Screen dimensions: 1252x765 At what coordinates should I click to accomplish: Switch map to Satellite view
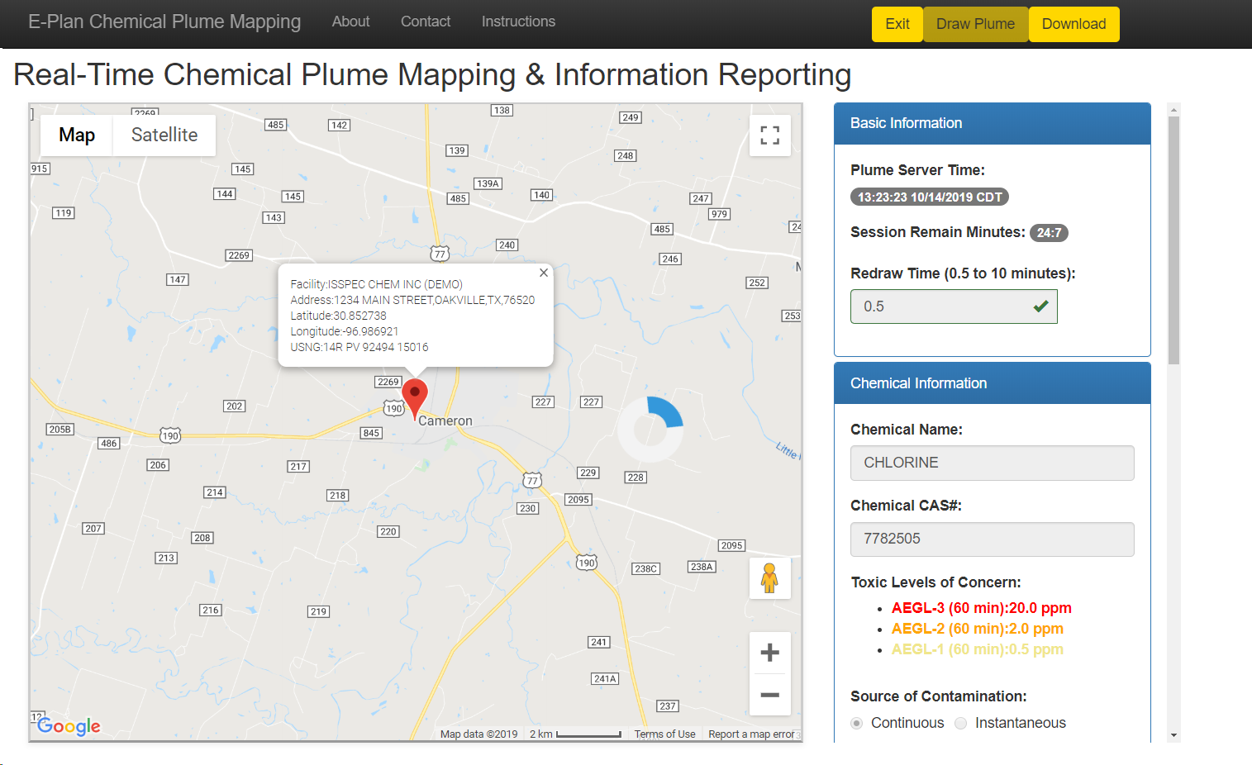pos(164,135)
